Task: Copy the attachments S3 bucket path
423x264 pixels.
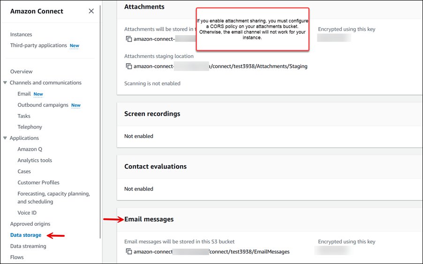Action: pos(128,39)
